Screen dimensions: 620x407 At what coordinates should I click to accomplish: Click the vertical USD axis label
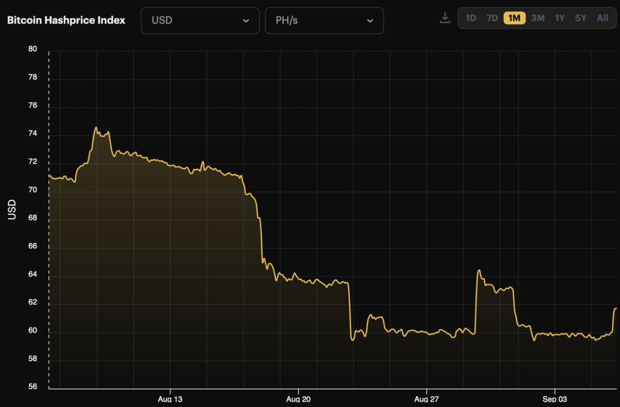(x=12, y=209)
